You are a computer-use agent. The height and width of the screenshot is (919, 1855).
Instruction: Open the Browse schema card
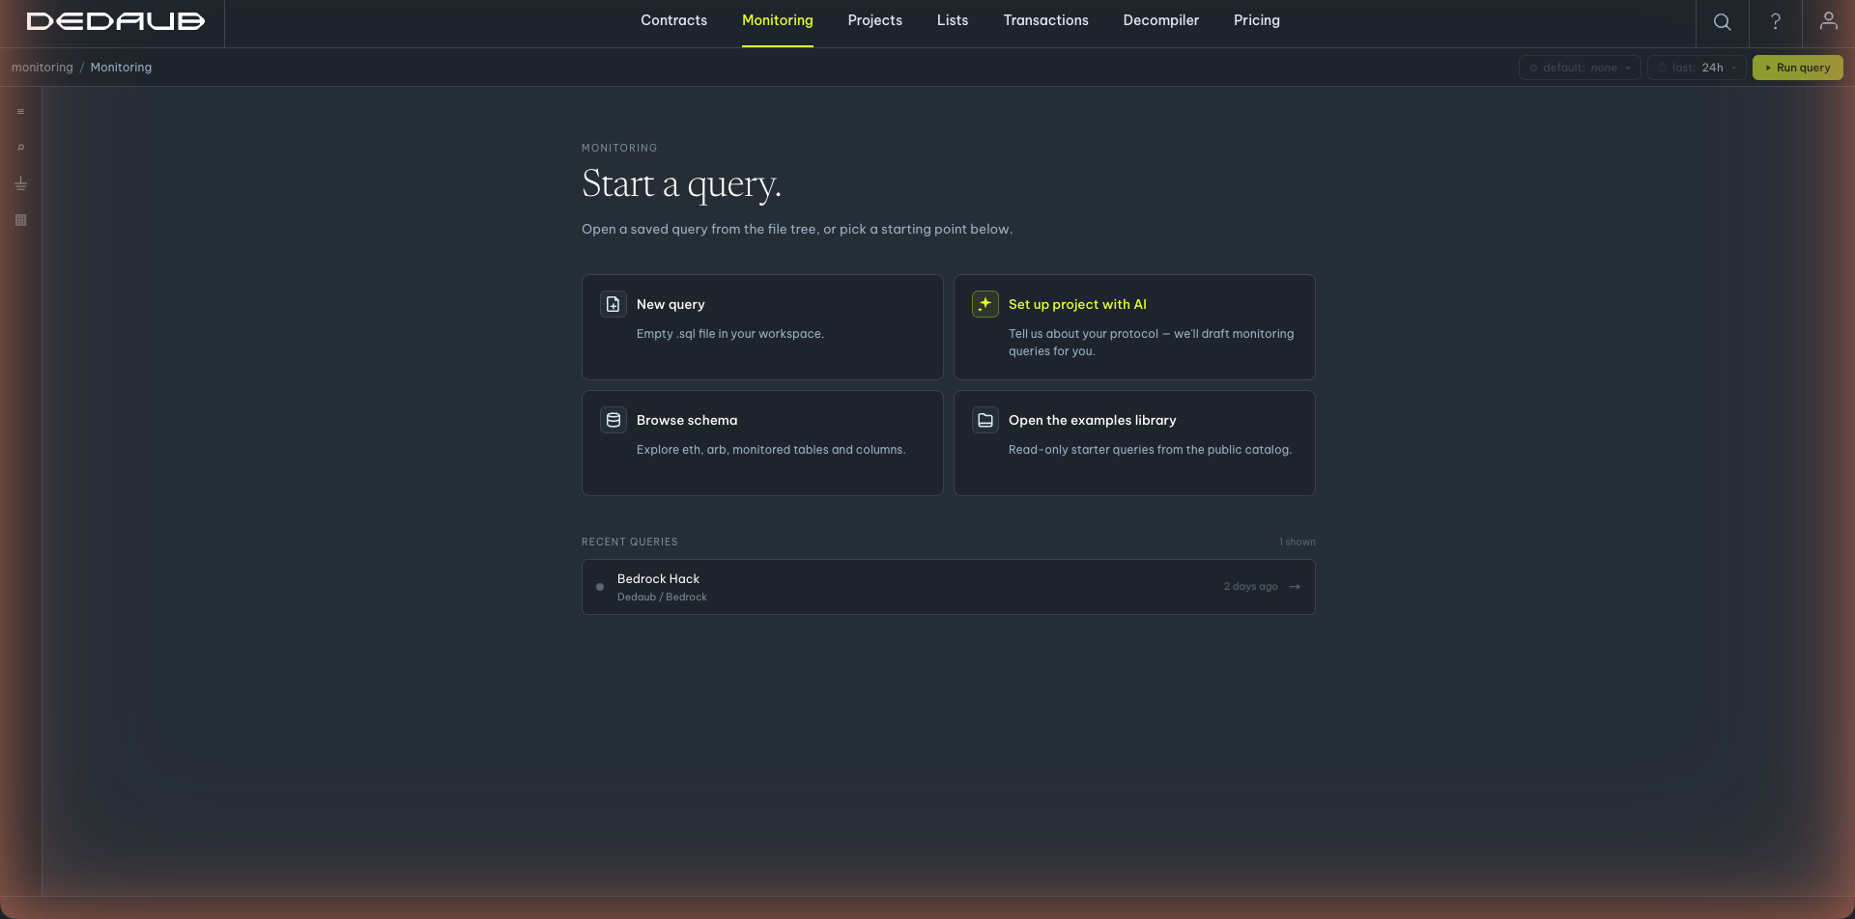click(762, 443)
